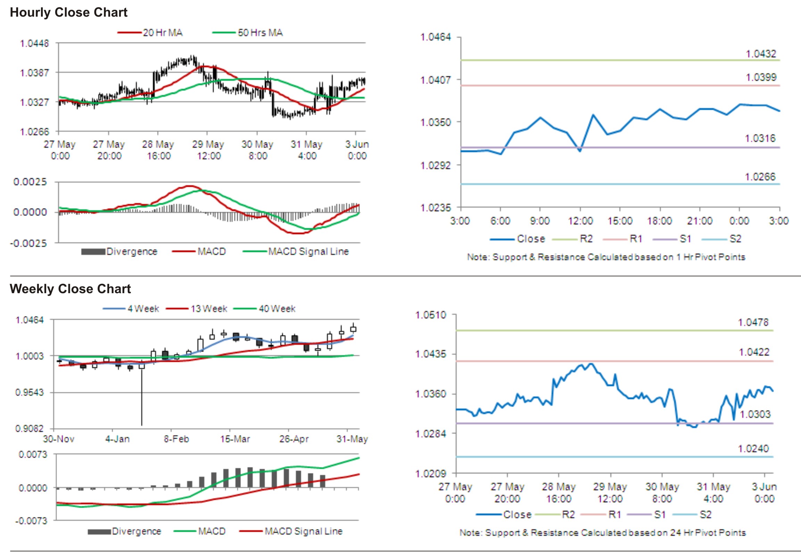Click the note mentioning "1 Hr Pivot Points"
This screenshot has height=552, width=801.
click(606, 257)
